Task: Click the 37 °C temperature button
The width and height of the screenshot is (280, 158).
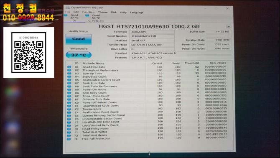Action: [79, 55]
